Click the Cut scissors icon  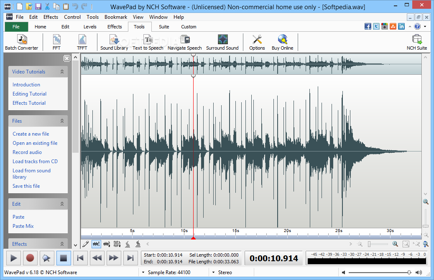47,6
